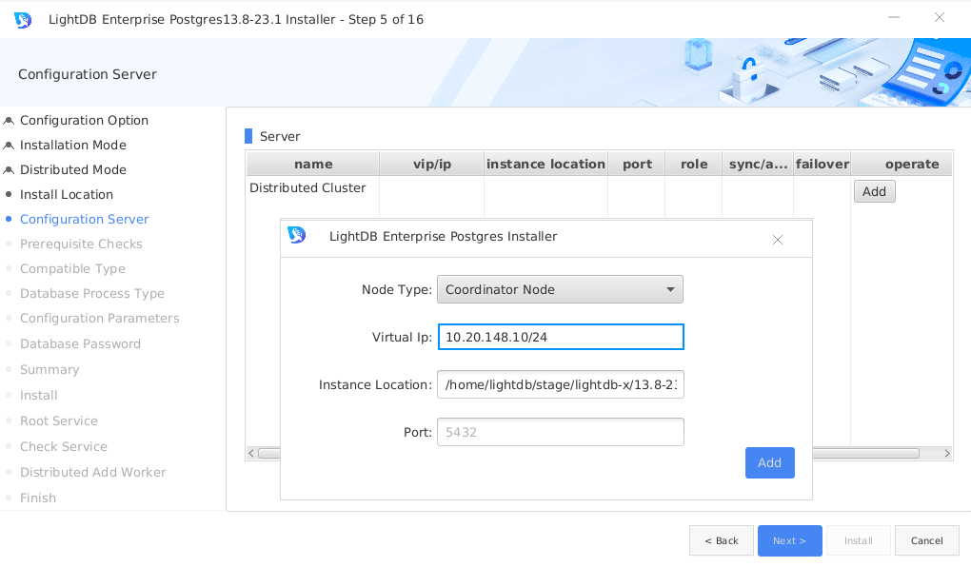
Task: Proceed with the Next button
Action: click(789, 540)
